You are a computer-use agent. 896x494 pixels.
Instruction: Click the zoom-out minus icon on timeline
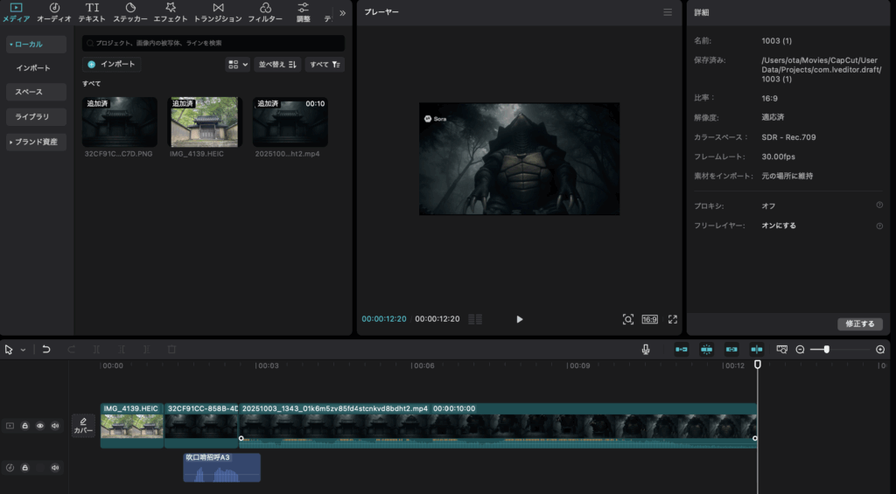click(x=800, y=350)
